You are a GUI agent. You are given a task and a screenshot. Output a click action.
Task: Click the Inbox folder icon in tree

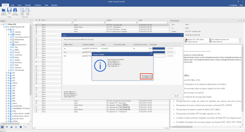pyautogui.click(x=13, y=50)
